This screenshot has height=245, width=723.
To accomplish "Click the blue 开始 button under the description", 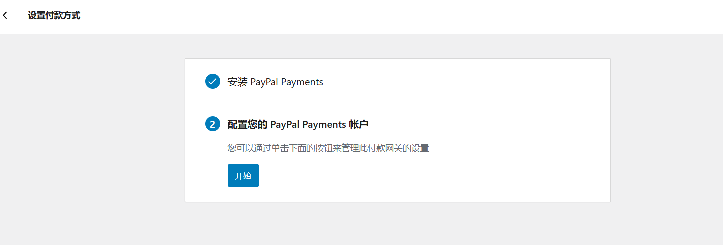I will [x=243, y=176].
